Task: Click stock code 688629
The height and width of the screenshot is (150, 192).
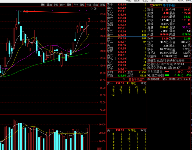Action: tap(158, 5)
